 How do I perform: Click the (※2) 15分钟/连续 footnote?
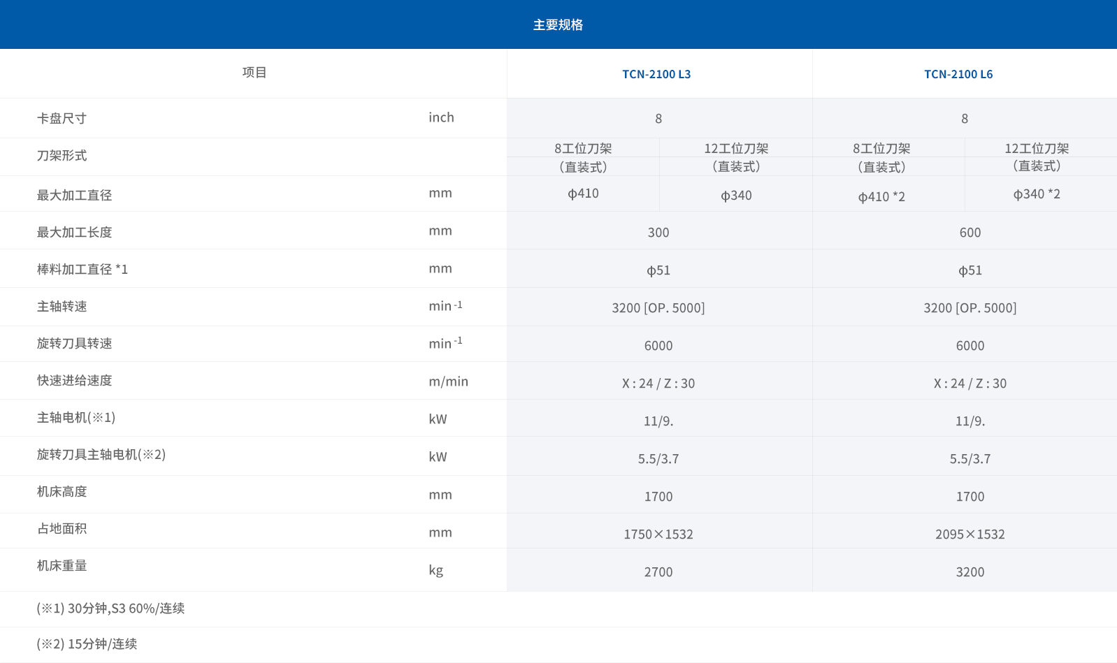87,644
